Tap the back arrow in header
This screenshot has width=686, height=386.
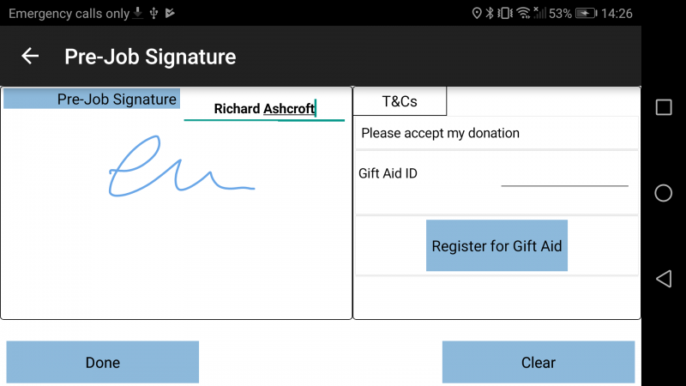(30, 56)
